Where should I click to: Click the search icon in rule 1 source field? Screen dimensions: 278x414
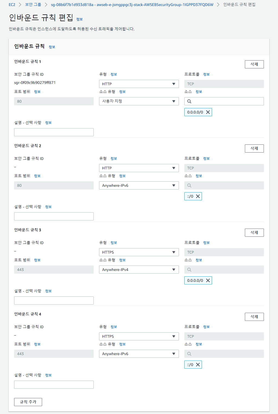click(189, 101)
